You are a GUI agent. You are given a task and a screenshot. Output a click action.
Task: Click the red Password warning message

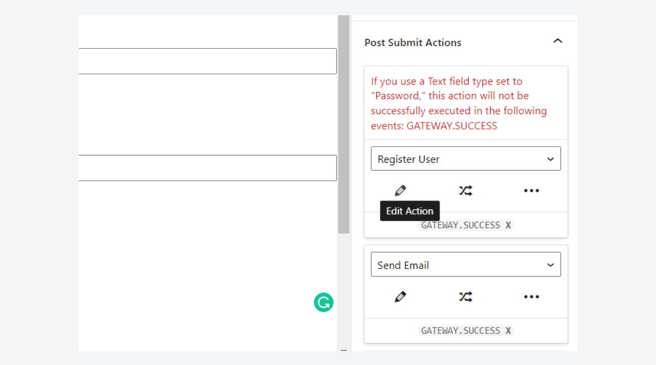point(459,103)
